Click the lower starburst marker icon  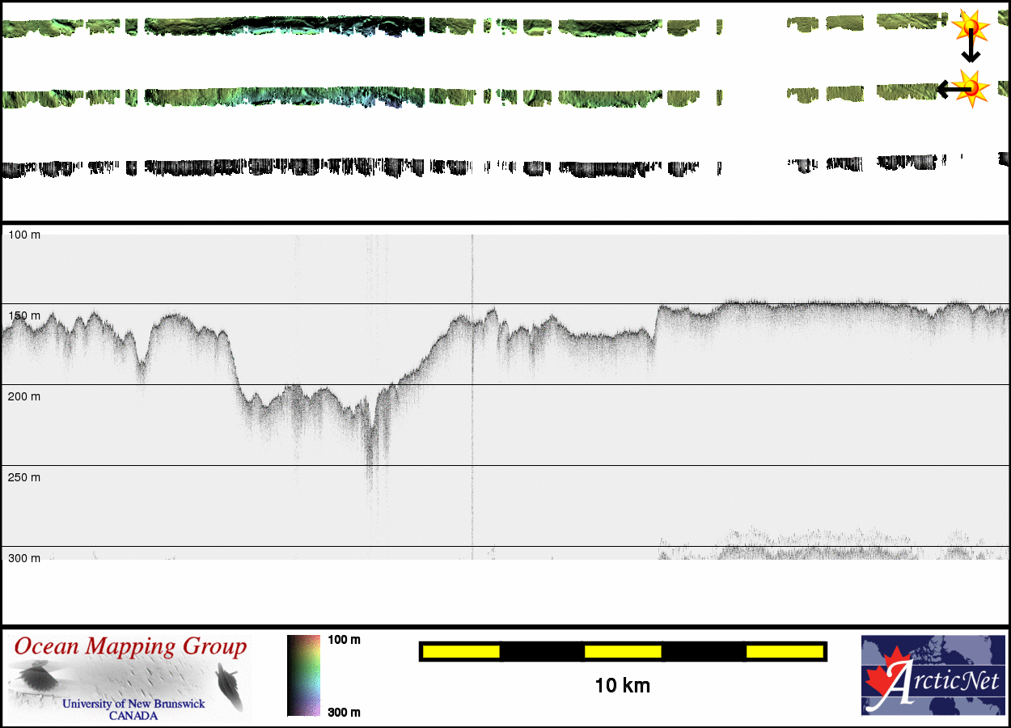point(971,87)
